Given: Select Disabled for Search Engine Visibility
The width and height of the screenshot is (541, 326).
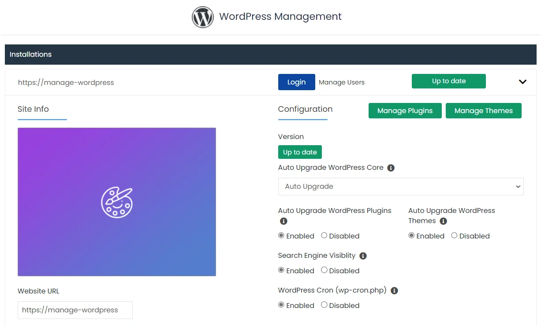Looking at the screenshot, I should click(x=324, y=271).
